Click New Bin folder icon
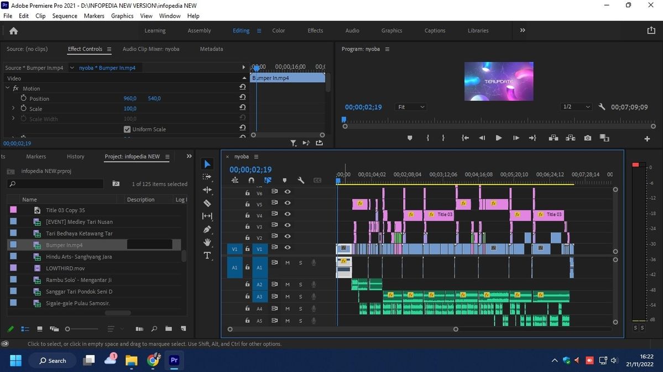This screenshot has height=372, width=663. (168, 328)
